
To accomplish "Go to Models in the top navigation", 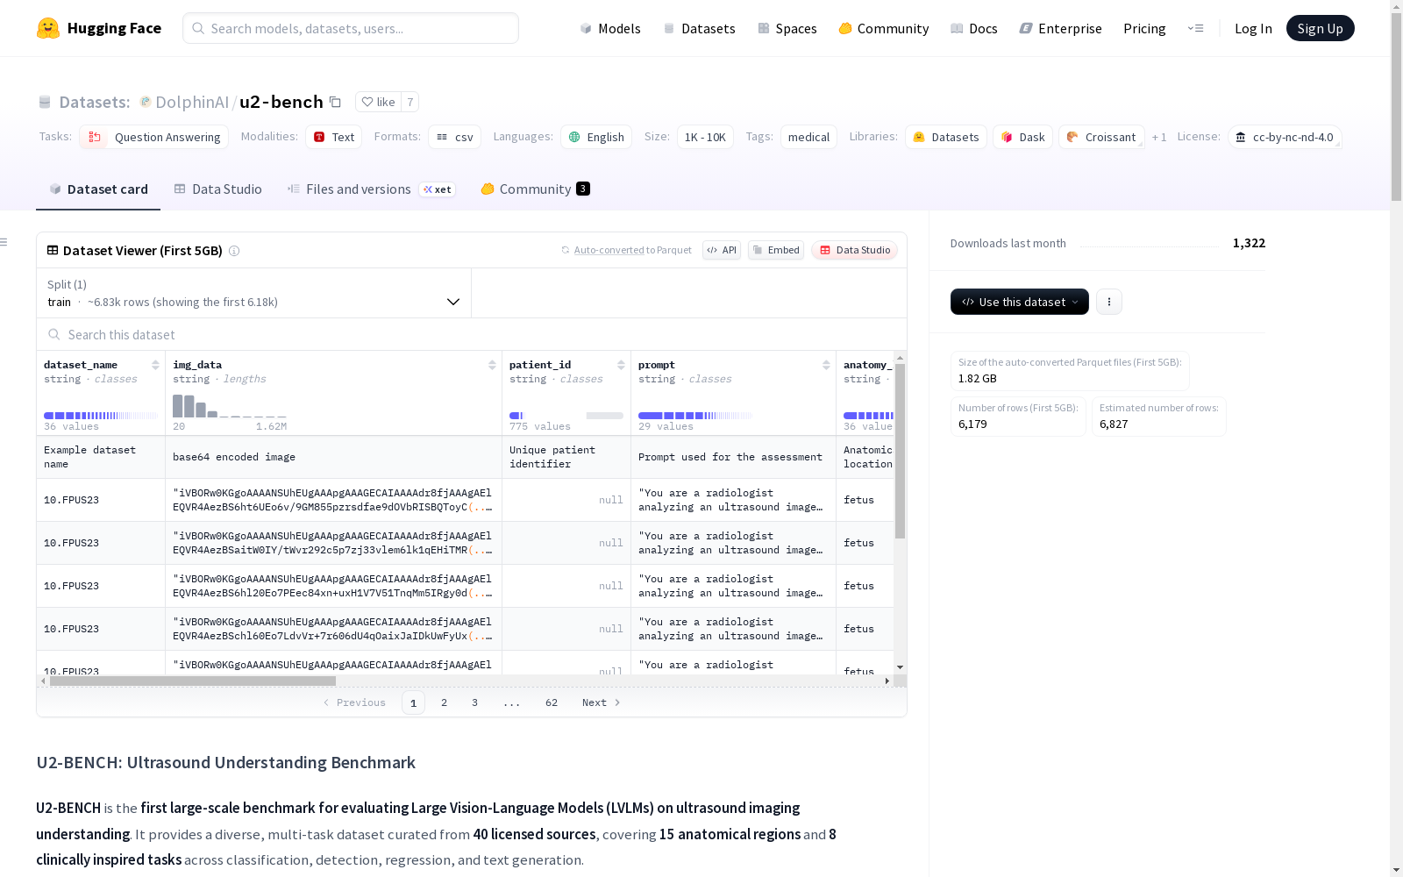I will point(610,28).
